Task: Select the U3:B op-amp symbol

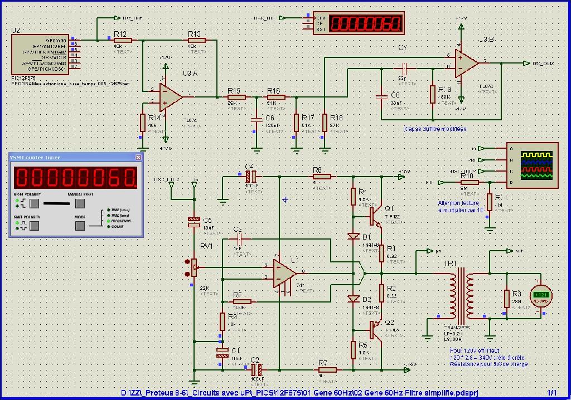Action: coord(466,64)
